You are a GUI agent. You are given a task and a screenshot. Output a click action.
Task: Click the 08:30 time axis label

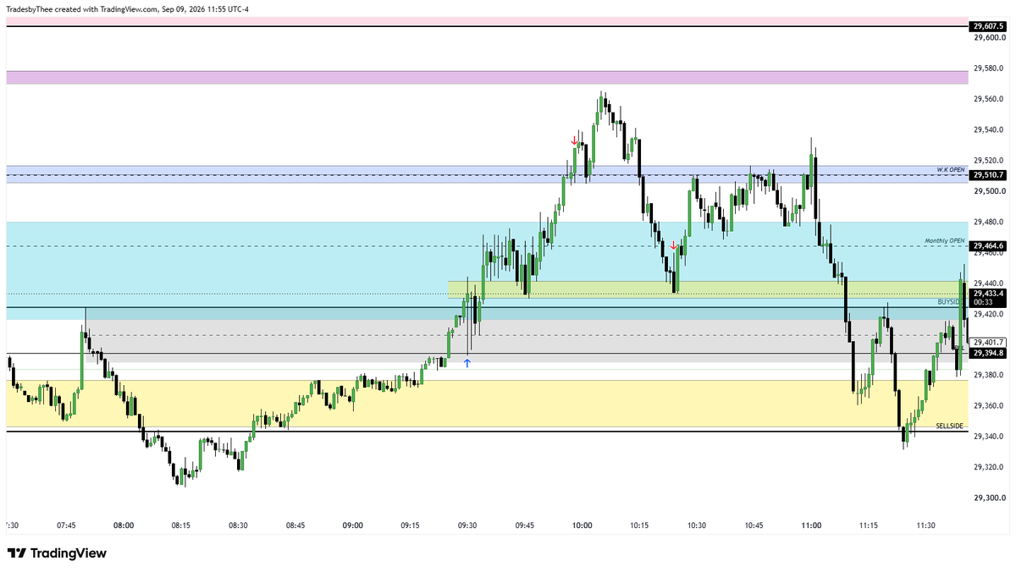click(x=238, y=525)
